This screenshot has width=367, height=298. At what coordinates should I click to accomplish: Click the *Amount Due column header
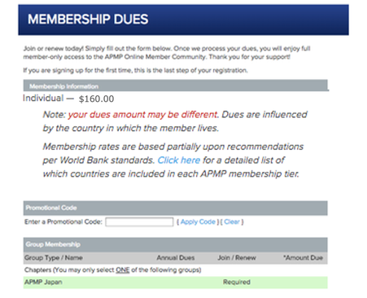(303, 257)
